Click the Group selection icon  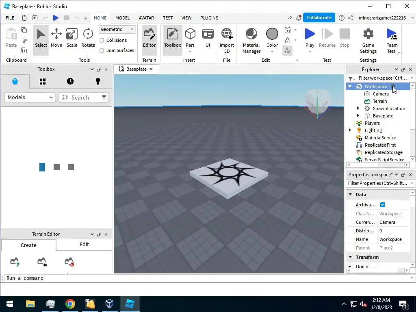click(287, 30)
